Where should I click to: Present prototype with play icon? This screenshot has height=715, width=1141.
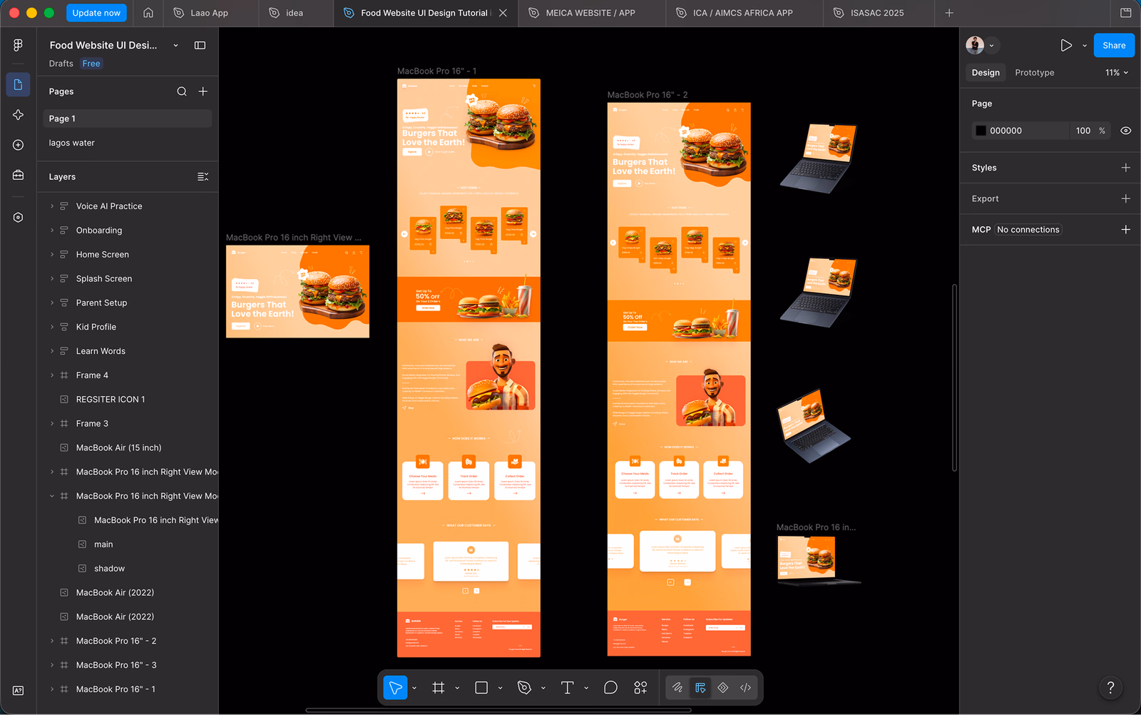pyautogui.click(x=1066, y=45)
